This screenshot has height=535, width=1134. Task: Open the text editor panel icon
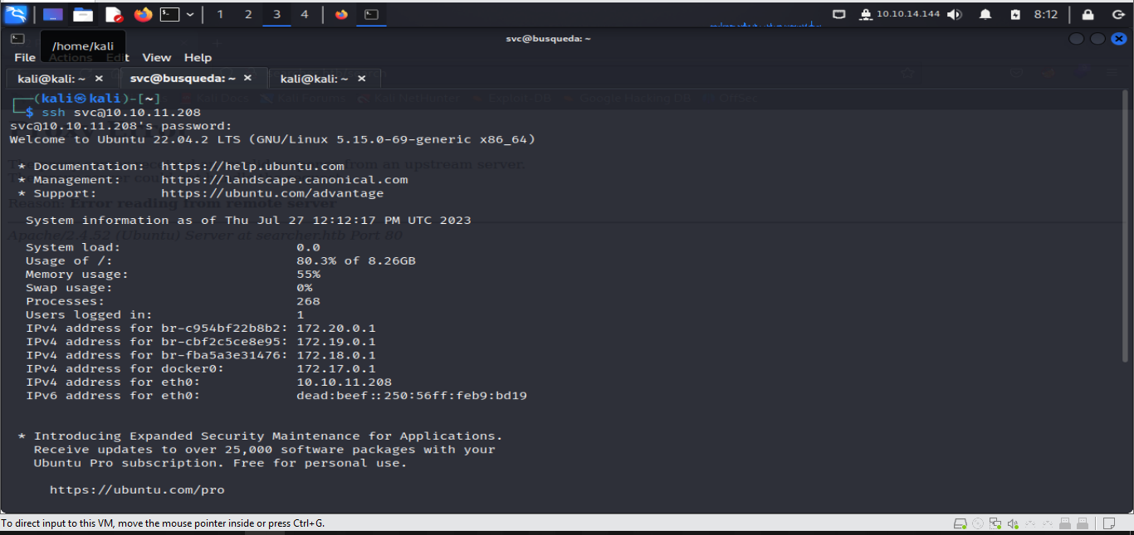click(x=113, y=14)
